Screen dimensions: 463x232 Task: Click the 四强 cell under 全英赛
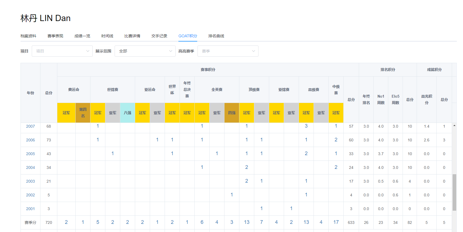pyautogui.click(x=232, y=113)
